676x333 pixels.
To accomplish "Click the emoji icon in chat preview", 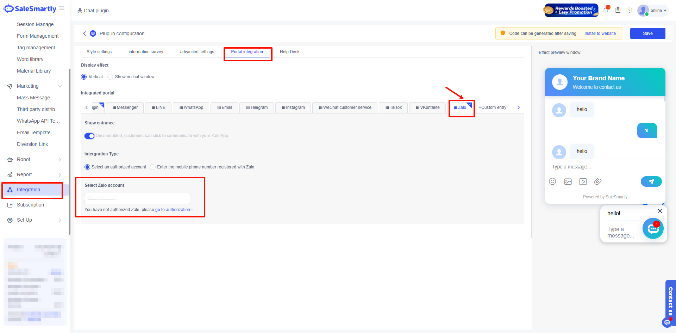I will [x=552, y=181].
